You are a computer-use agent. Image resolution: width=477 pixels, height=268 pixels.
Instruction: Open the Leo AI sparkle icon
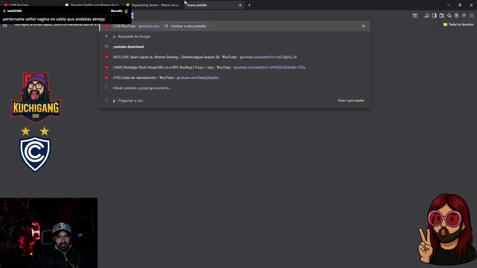pyautogui.click(x=449, y=16)
